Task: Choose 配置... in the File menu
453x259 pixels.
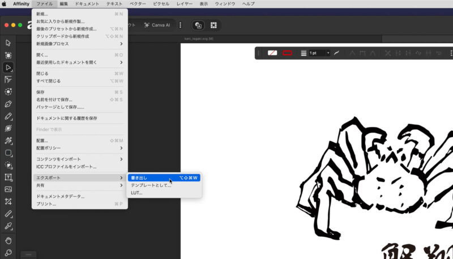Action: coord(80,141)
